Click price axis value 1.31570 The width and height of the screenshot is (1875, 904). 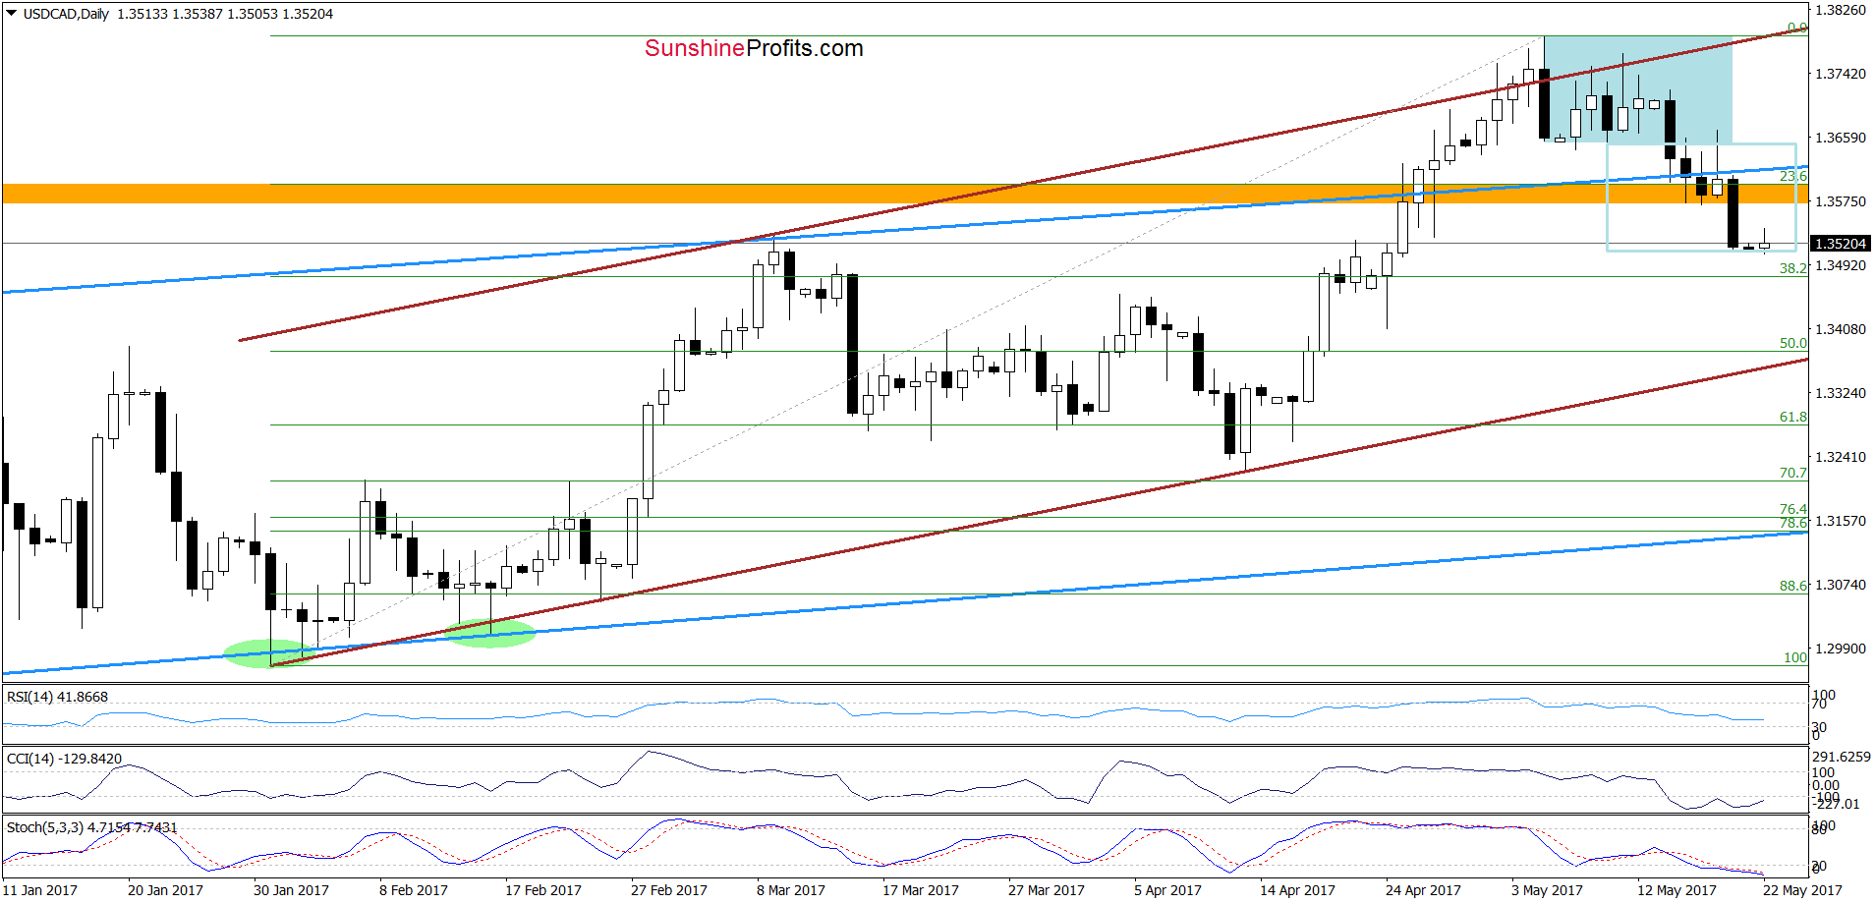coord(1841,521)
